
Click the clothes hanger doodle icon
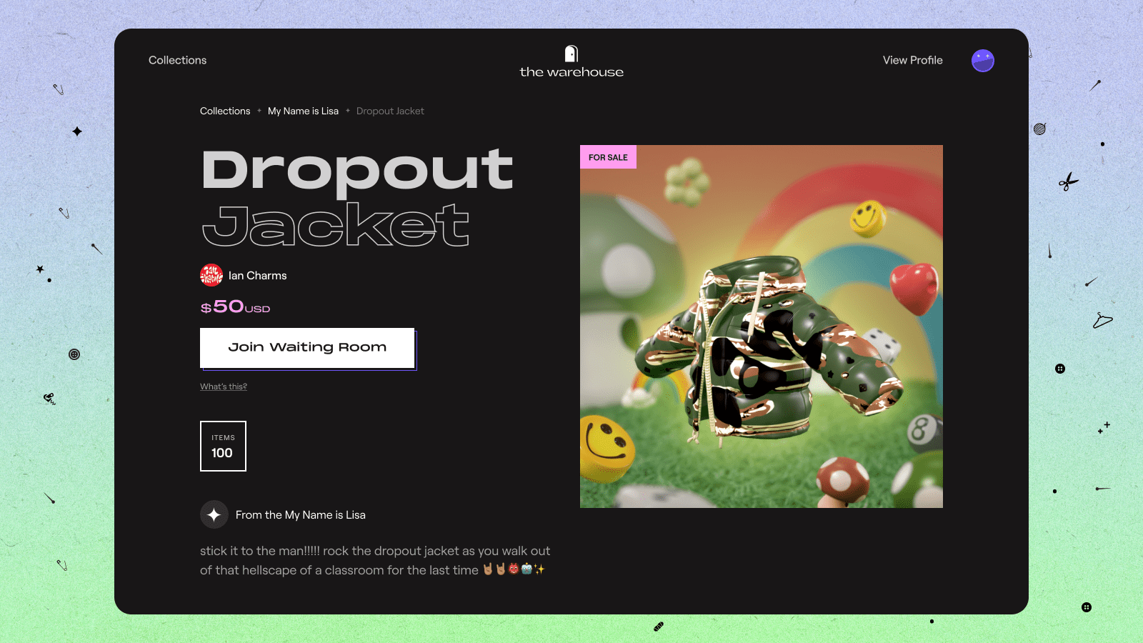tap(1102, 320)
